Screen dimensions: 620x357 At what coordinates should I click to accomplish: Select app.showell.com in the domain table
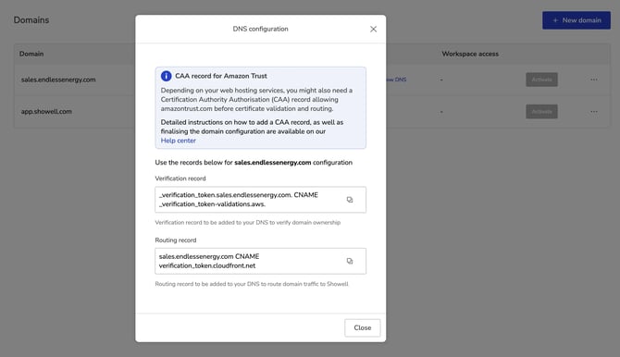(46, 112)
